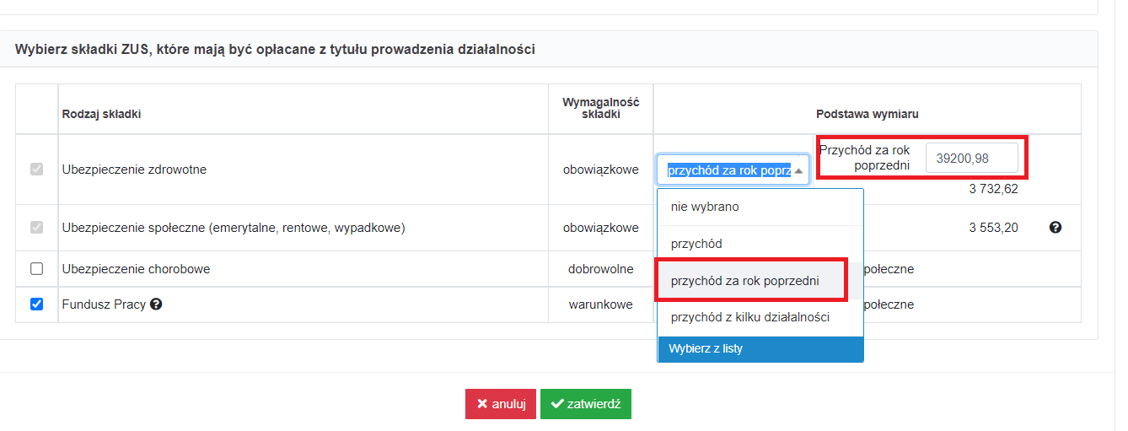Toggle the Ubezpieczenie chorobowe checkbox

36,269
